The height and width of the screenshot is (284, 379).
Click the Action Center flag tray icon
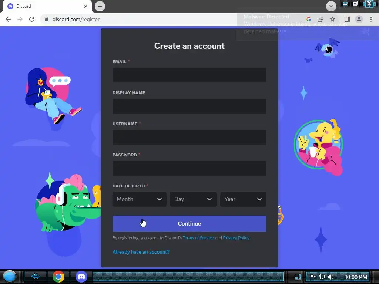(313, 277)
